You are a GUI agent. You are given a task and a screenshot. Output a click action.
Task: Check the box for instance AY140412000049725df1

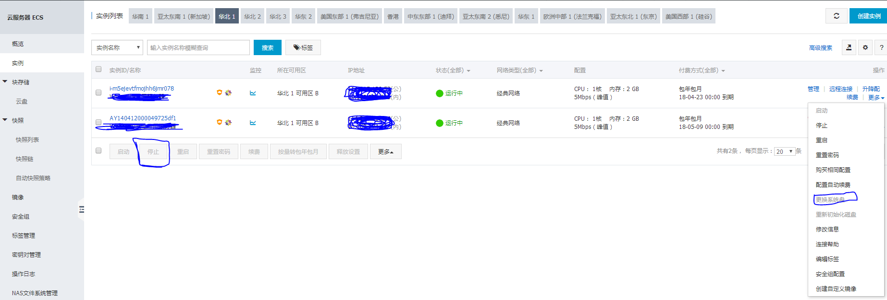(x=99, y=122)
